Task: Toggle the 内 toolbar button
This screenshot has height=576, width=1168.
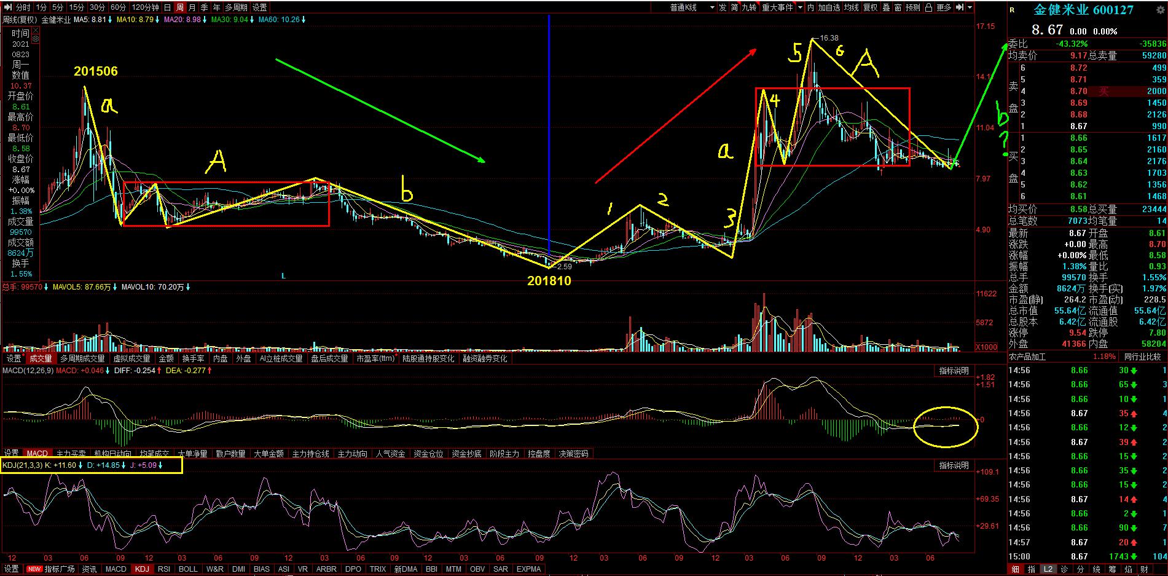Action: [810, 7]
